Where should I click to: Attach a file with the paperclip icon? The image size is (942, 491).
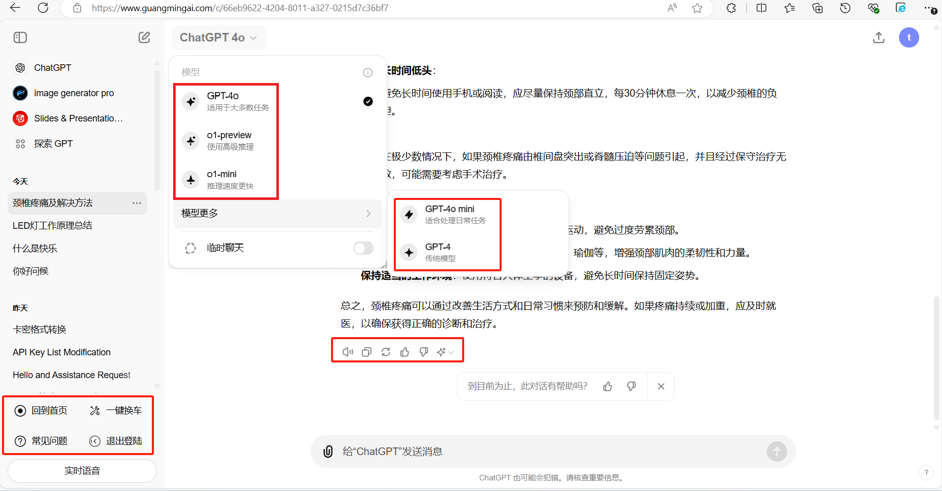tap(328, 452)
